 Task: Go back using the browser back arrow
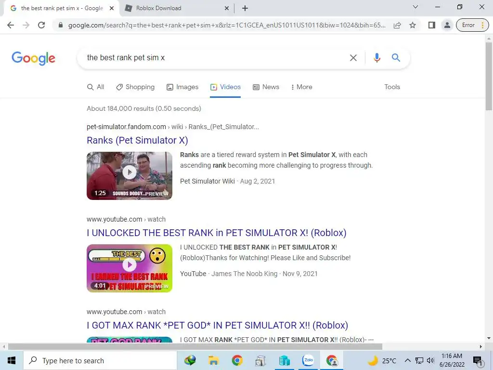tap(11, 25)
